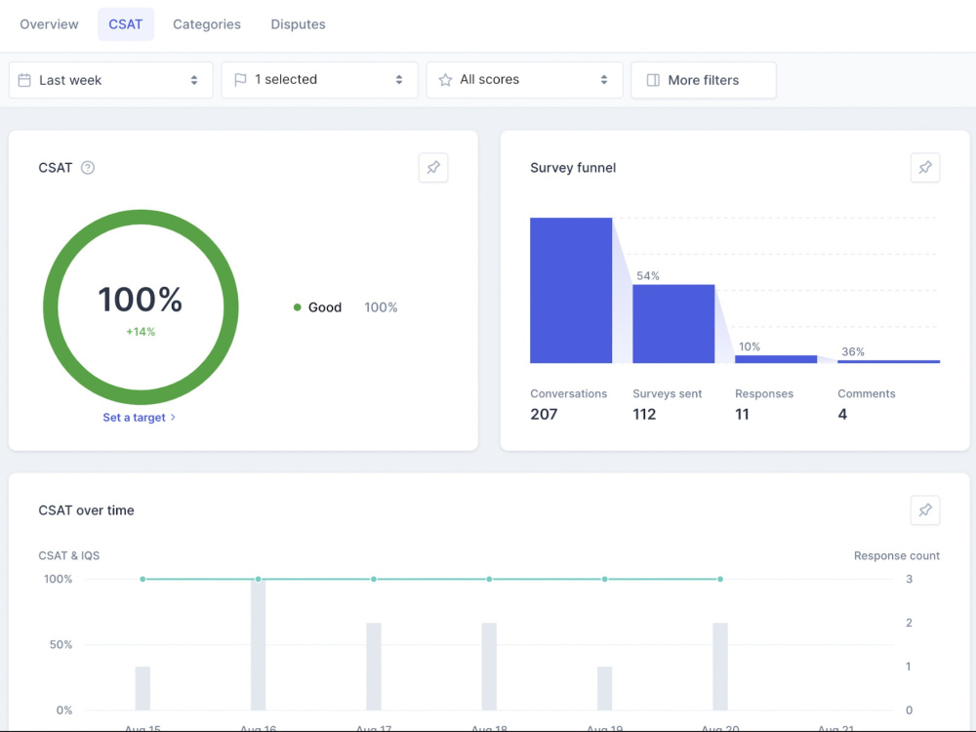Screen dimensions: 976x732
Task: Click the Conversations count 207
Action: tap(544, 414)
